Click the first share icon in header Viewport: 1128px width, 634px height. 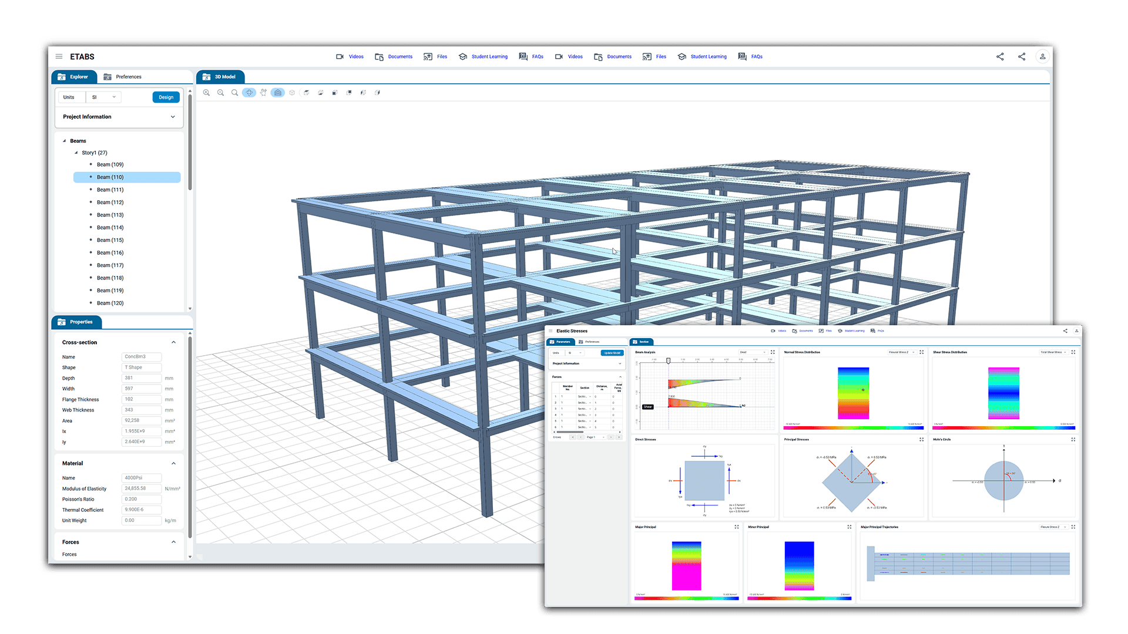[1000, 57]
